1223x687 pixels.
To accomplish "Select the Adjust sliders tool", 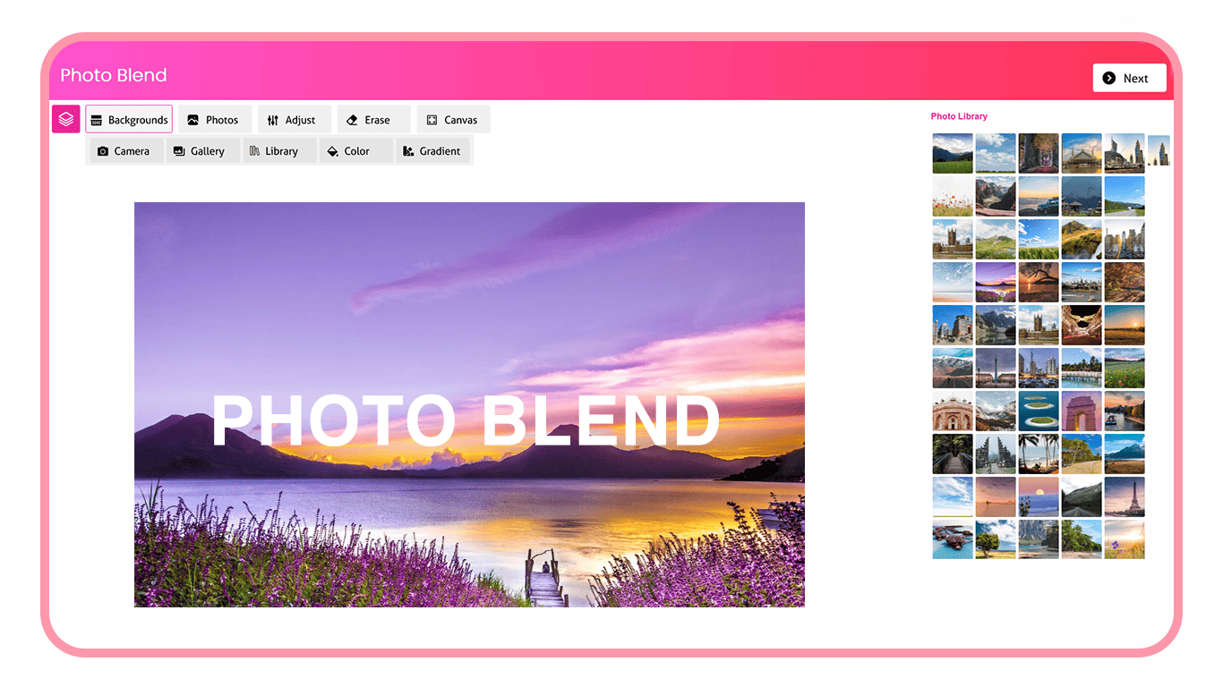I will tap(293, 120).
